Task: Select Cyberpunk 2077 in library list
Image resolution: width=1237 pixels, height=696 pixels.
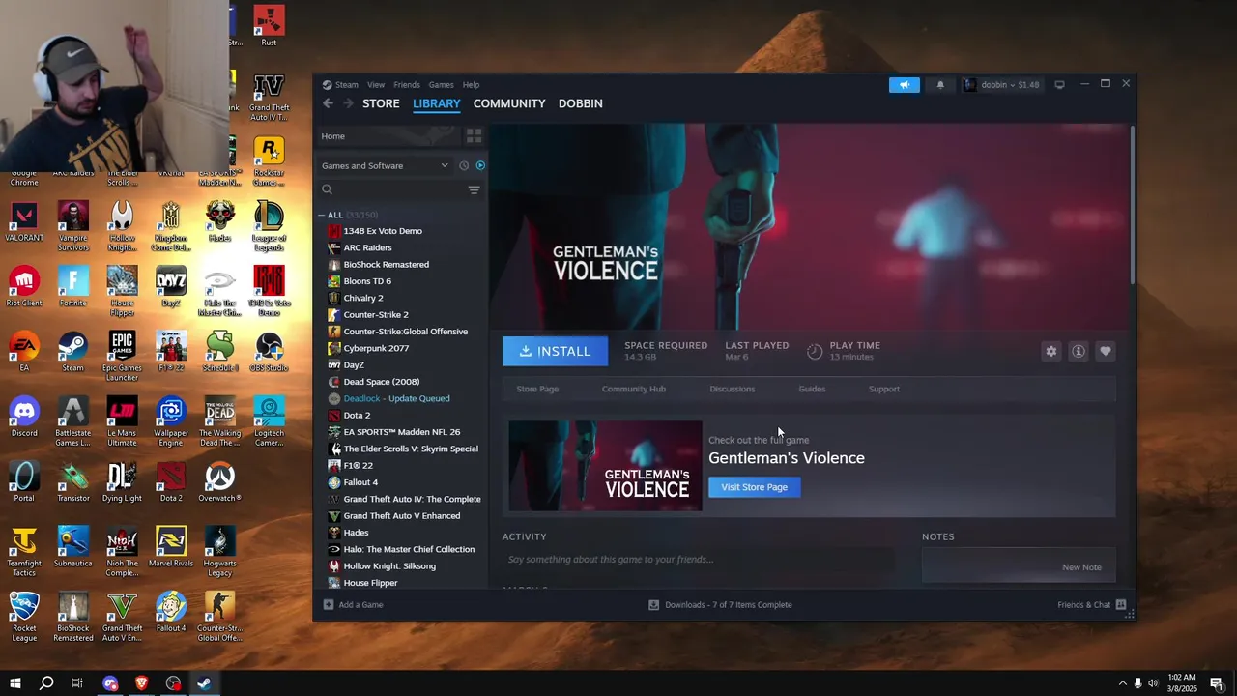Action: click(x=376, y=348)
